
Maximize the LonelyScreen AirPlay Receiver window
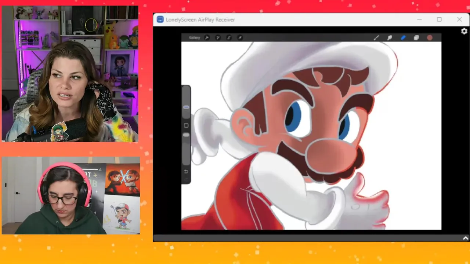[x=439, y=19]
